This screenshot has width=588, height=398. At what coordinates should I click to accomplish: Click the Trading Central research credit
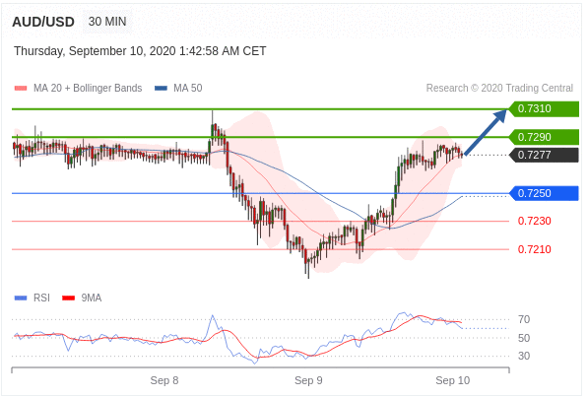[499, 88]
